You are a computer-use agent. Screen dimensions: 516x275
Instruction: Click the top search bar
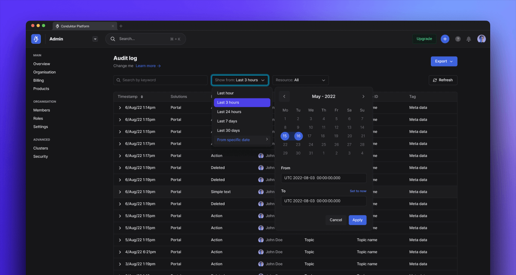pos(145,39)
